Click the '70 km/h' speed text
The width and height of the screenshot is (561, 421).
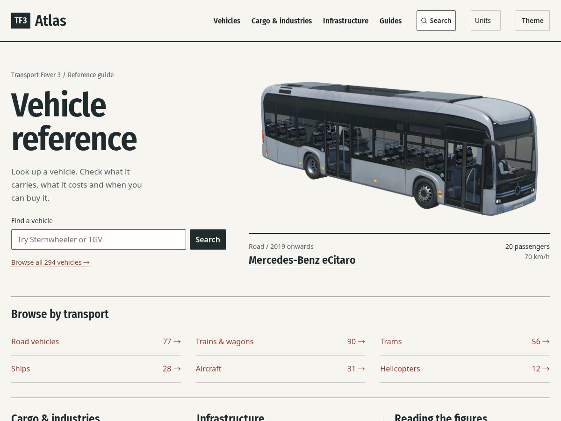coord(537,257)
